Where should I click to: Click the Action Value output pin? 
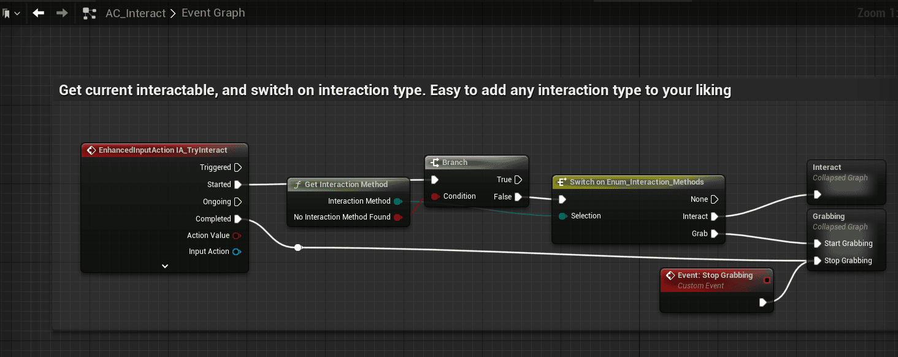(x=237, y=236)
